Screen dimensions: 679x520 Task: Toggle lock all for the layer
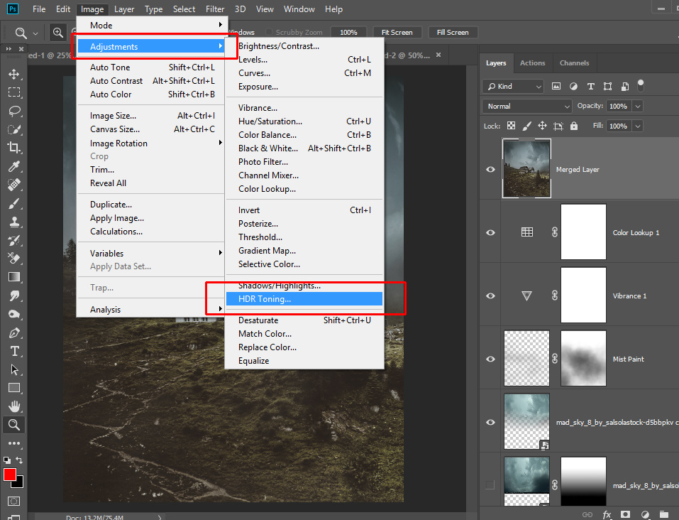(x=574, y=126)
